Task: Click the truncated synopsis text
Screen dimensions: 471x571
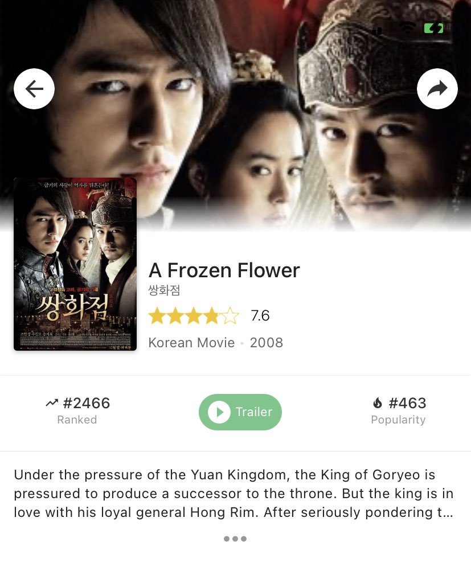Action: tap(234, 494)
